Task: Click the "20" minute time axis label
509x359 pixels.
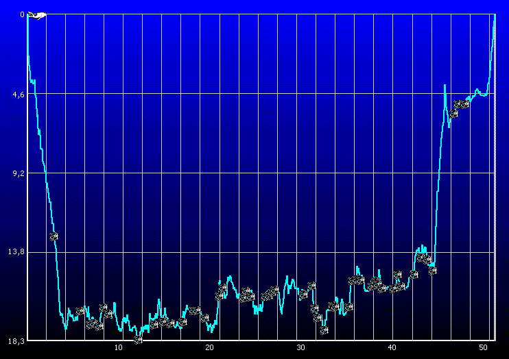Action: click(210, 347)
